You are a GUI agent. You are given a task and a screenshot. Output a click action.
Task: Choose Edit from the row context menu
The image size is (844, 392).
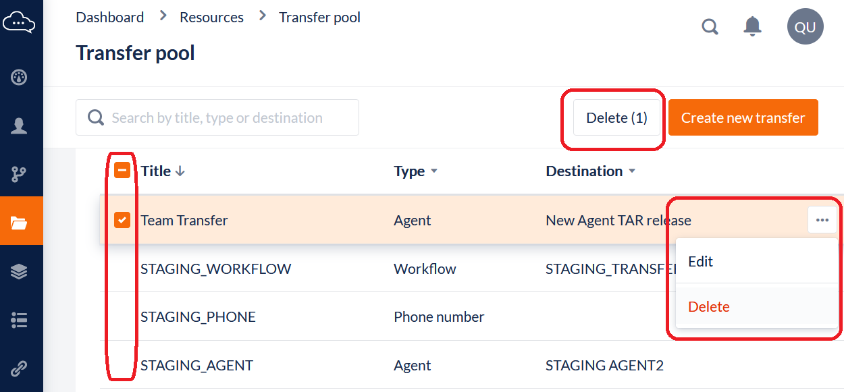[x=701, y=262]
